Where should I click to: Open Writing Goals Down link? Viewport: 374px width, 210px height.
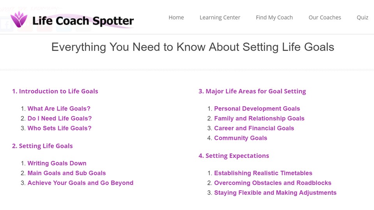pyautogui.click(x=57, y=163)
